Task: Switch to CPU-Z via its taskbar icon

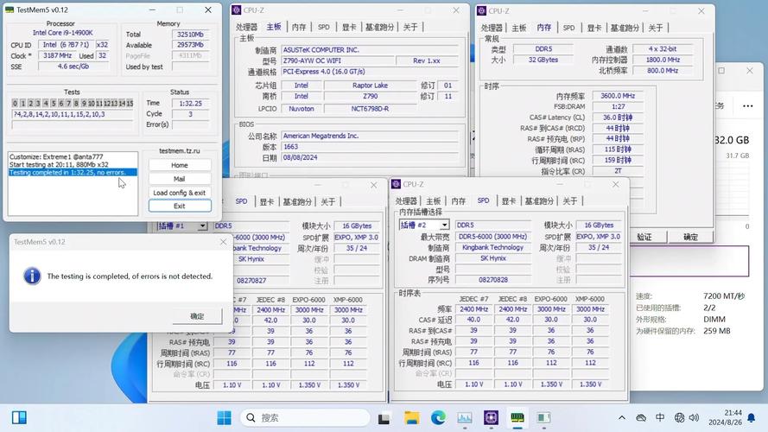Action: [x=491, y=418]
